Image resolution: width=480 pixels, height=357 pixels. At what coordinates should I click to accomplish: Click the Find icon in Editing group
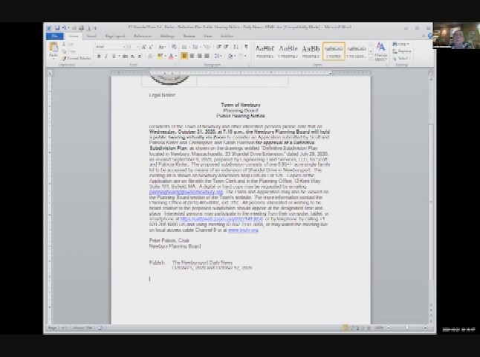click(x=402, y=44)
